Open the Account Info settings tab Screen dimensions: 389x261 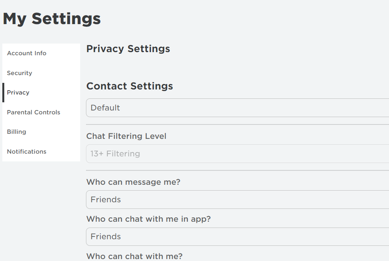pos(26,53)
